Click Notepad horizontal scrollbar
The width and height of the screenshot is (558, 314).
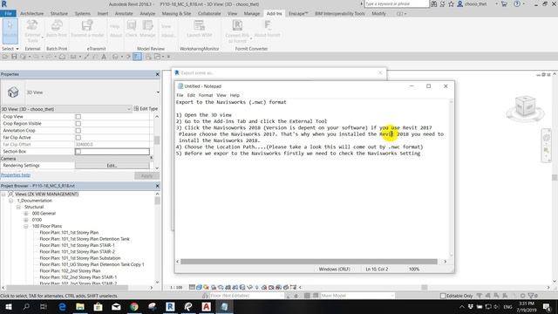click(x=309, y=262)
